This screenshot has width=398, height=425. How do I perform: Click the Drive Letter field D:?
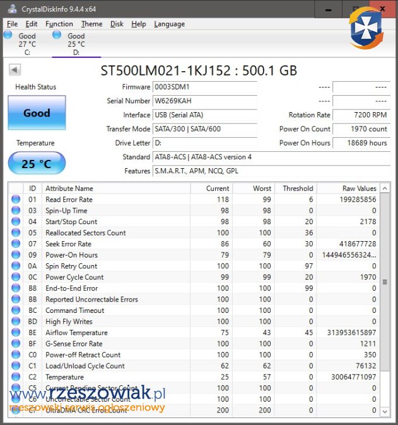(205, 143)
